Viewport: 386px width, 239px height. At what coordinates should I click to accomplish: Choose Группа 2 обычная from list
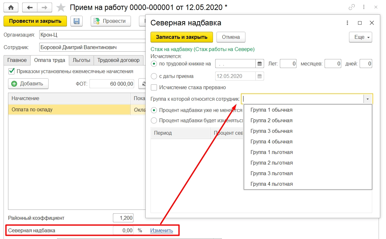pyautogui.click(x=308, y=121)
